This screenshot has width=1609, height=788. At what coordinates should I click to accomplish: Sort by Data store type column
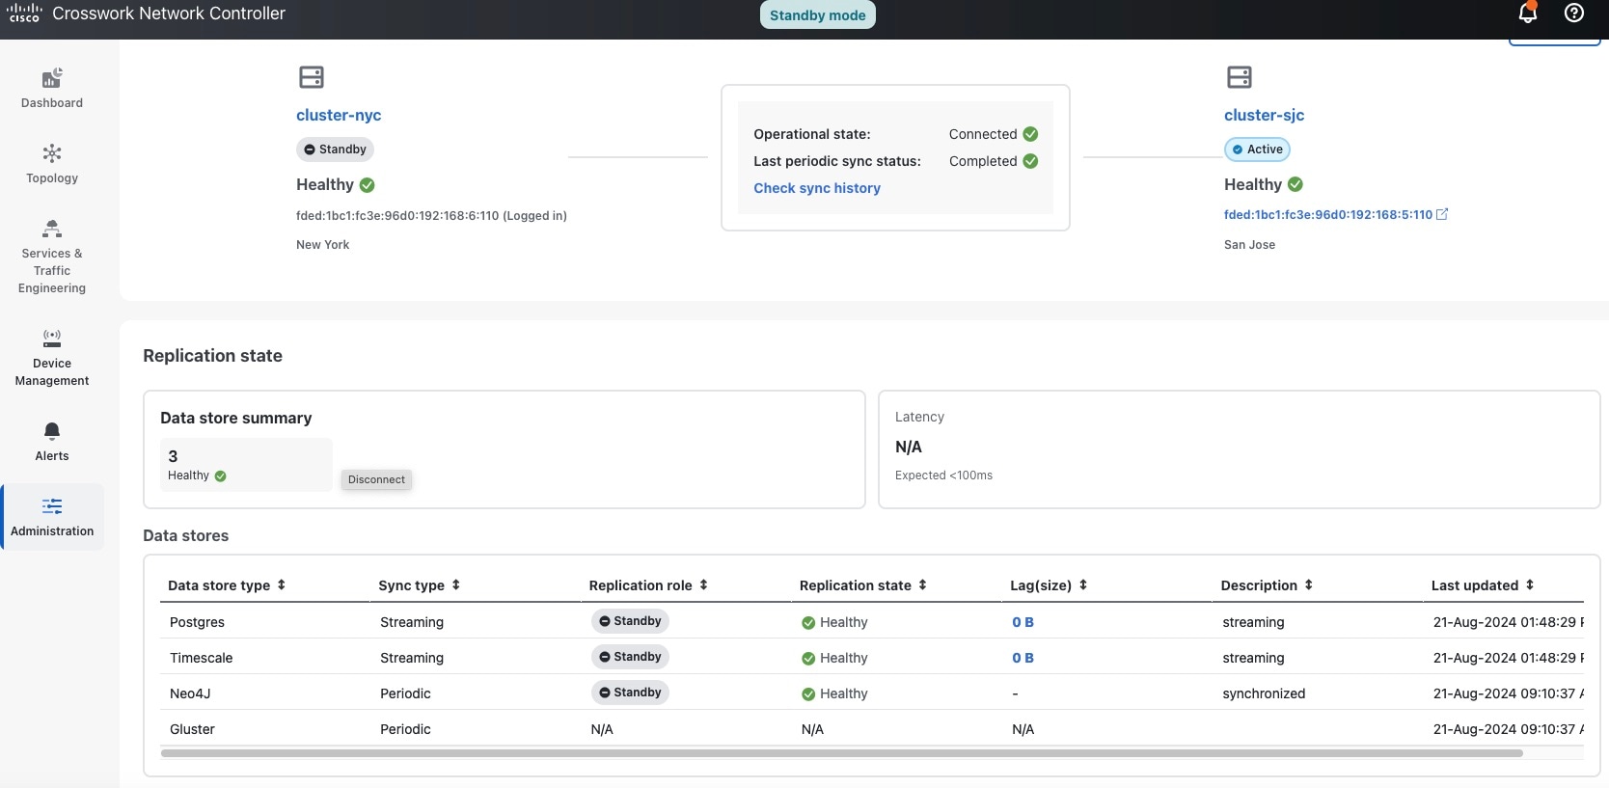tap(281, 584)
